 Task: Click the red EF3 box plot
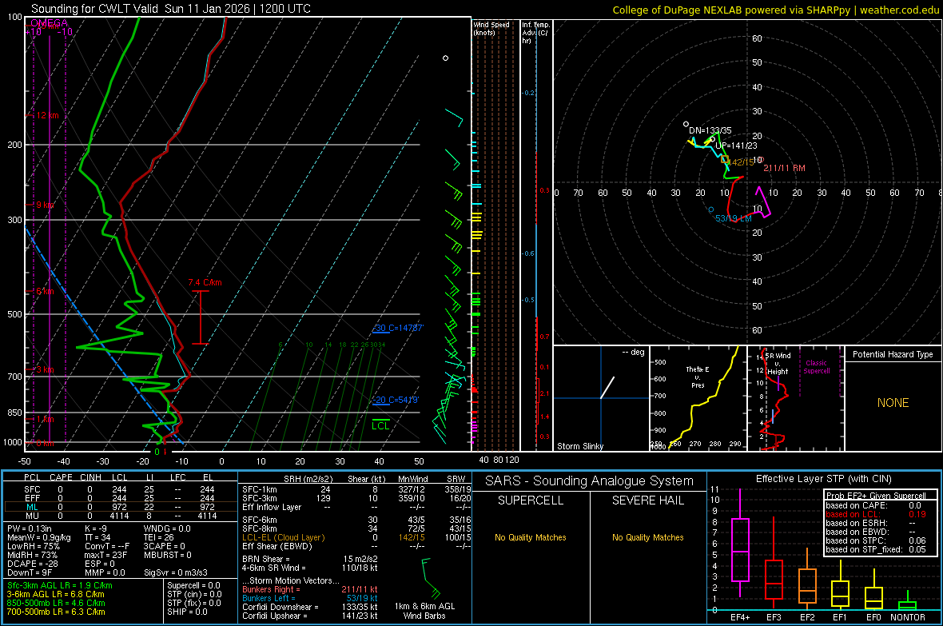tap(774, 564)
